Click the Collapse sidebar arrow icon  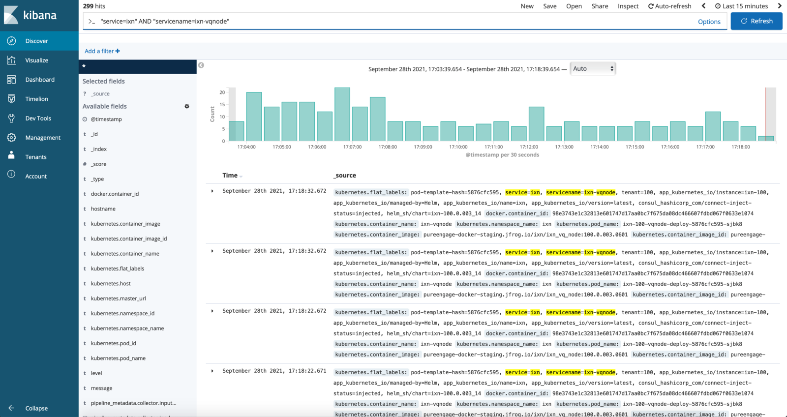click(11, 408)
